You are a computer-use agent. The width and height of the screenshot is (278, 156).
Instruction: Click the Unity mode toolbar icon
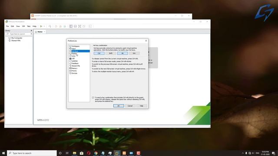click(84, 26)
